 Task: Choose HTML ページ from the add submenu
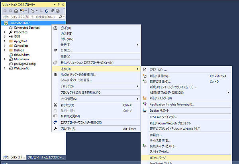(159, 158)
